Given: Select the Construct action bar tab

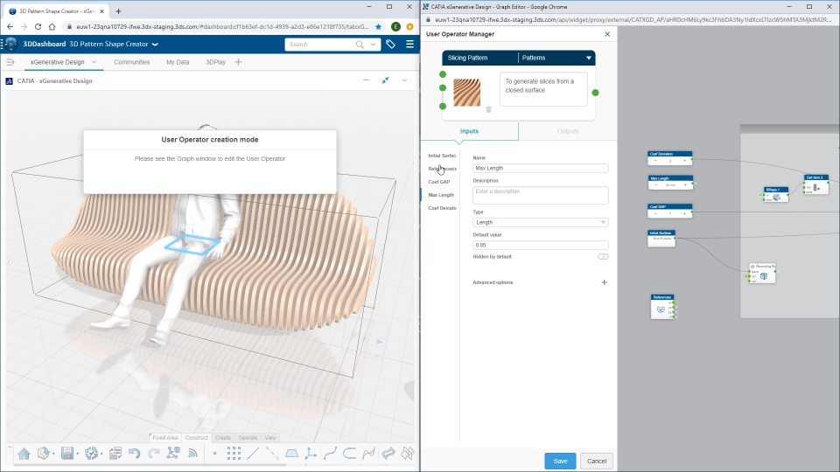Looking at the screenshot, I should tap(196, 438).
